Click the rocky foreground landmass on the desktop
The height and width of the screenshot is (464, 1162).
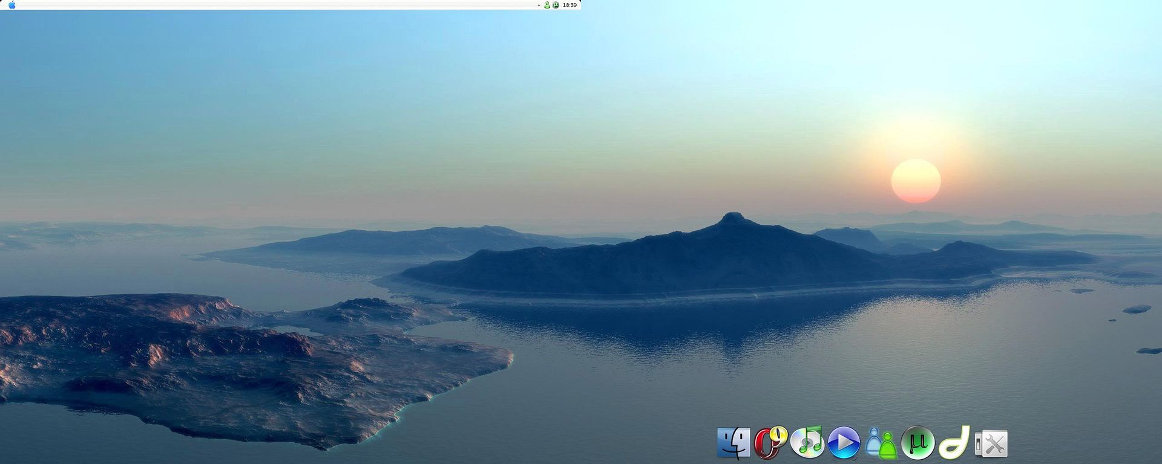tap(212, 362)
